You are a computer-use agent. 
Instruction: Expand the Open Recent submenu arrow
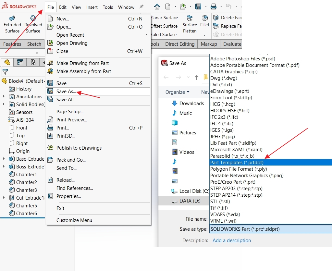click(146, 34)
